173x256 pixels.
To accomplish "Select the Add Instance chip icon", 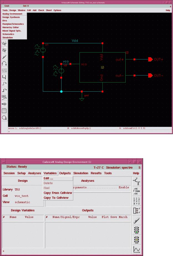I will [x=4, y=77].
